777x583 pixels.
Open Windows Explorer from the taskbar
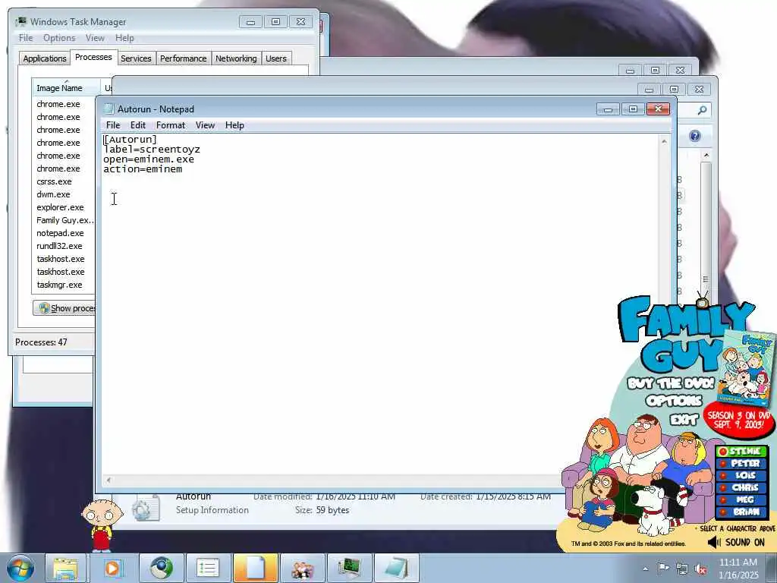(x=65, y=568)
